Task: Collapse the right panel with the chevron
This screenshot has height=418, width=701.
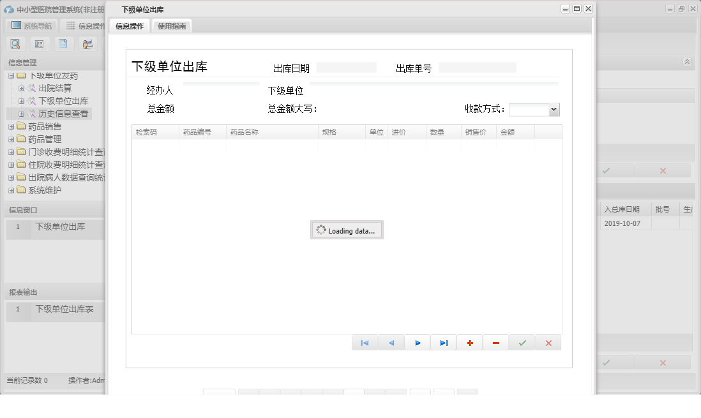Action: [x=688, y=62]
